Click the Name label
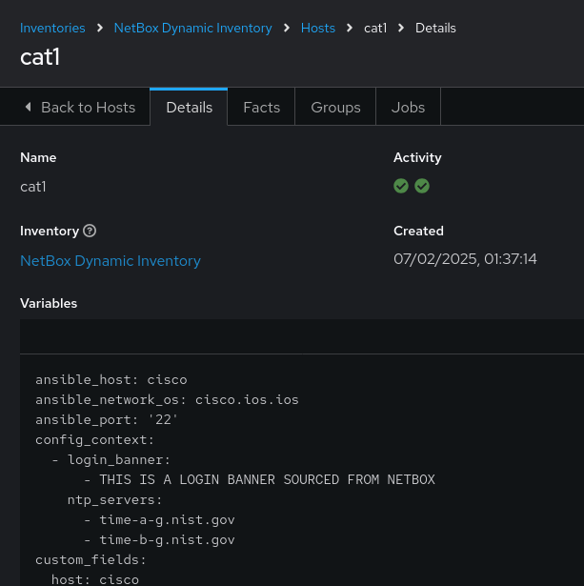Image resolution: width=584 pixels, height=586 pixels. pyautogui.click(x=38, y=157)
